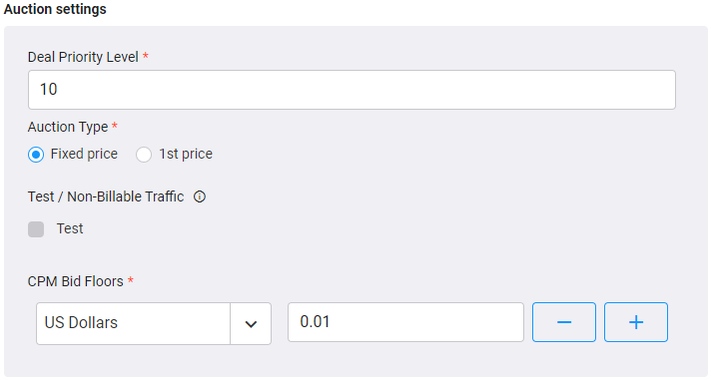Viewport: 711px width, 381px height.
Task: Click the red asterisk beside CPM Bid Floors
Action: [x=131, y=280]
